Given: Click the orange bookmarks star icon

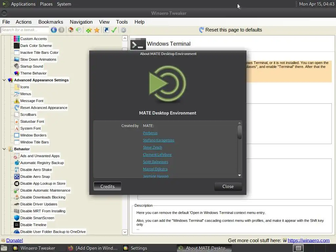Looking at the screenshot, I should click(97, 30).
